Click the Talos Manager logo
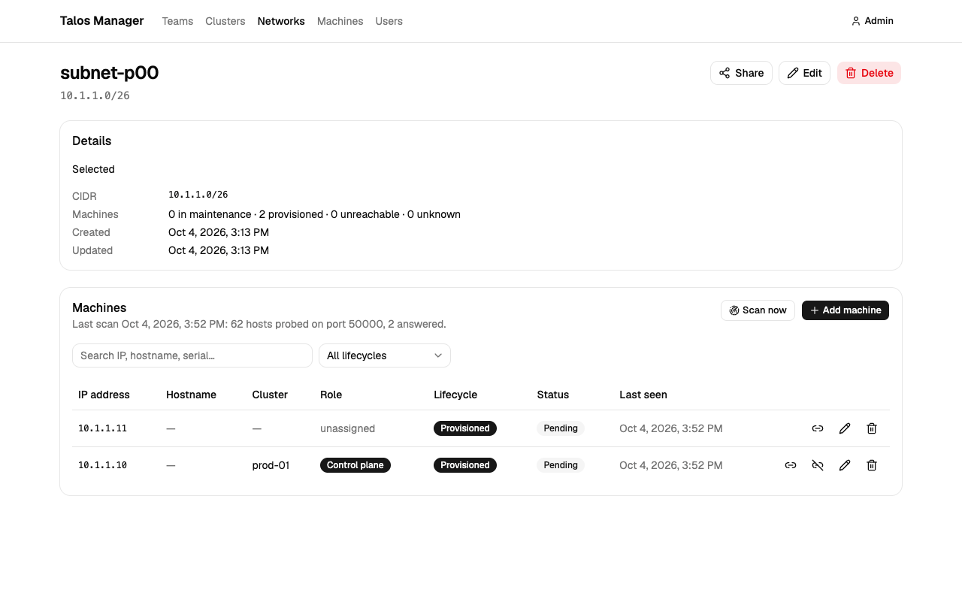This screenshot has width=962, height=611. [102, 21]
